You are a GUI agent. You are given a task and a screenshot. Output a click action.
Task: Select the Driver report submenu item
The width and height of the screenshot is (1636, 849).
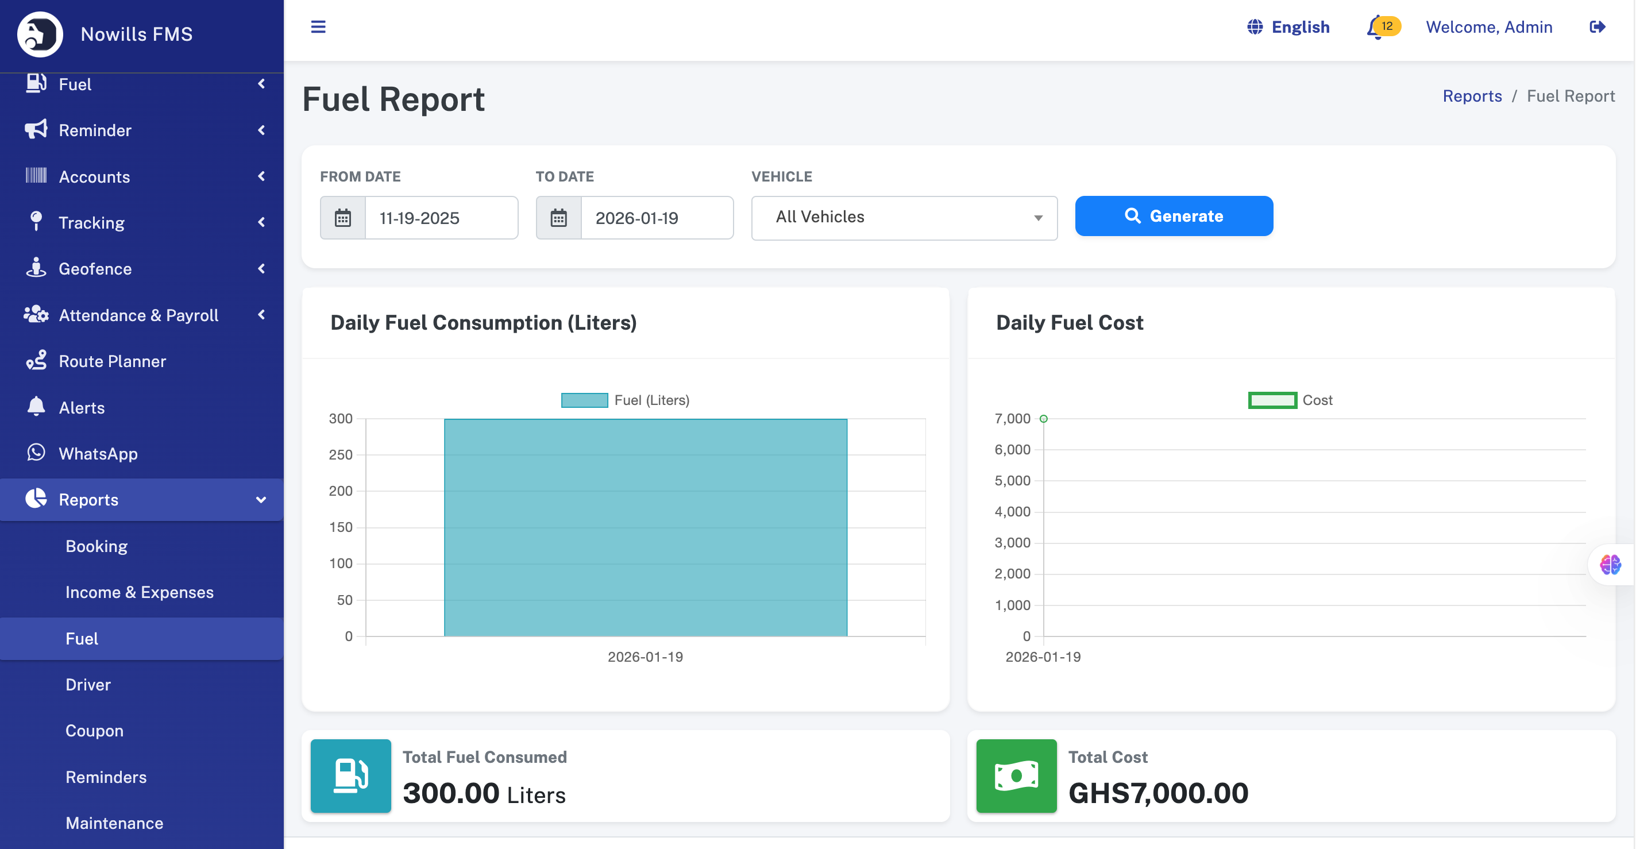(88, 685)
